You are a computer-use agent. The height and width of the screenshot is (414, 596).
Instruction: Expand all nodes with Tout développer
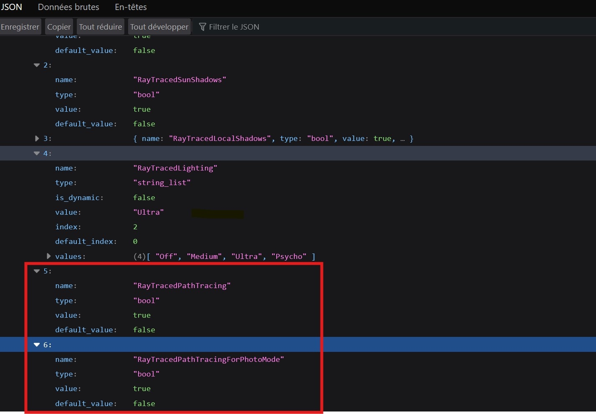(159, 27)
